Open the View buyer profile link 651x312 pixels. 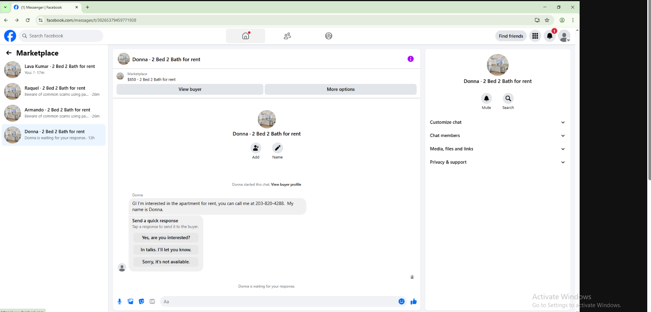click(x=286, y=185)
